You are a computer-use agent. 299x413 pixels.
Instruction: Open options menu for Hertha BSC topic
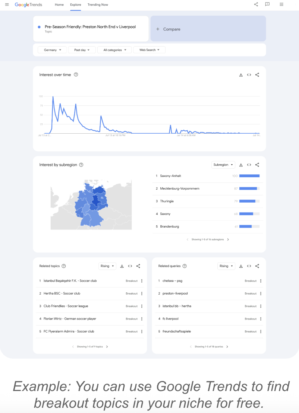click(142, 293)
